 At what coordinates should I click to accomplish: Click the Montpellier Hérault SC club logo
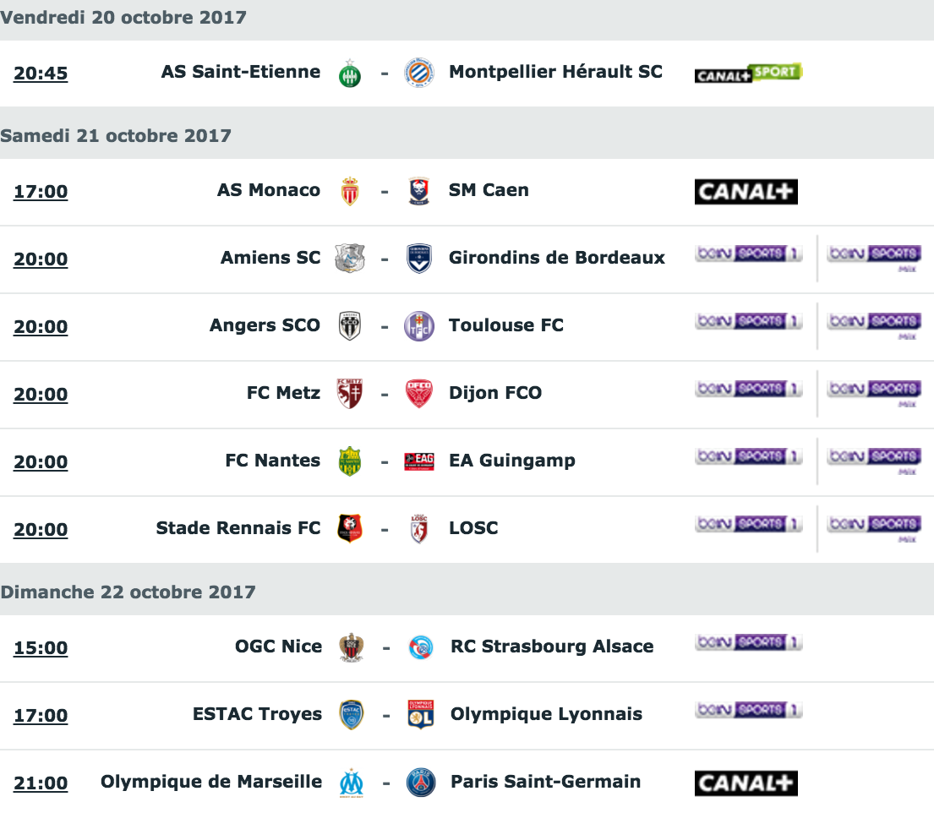(x=418, y=74)
